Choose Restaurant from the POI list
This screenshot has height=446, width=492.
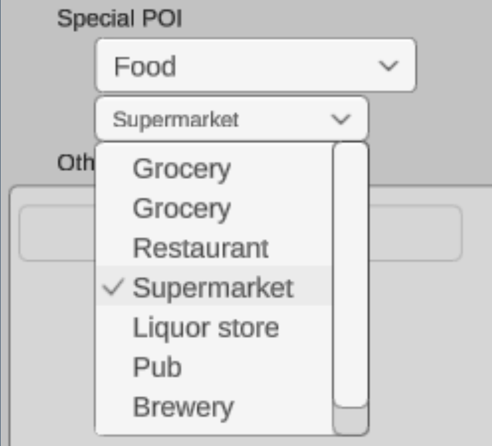[200, 247]
